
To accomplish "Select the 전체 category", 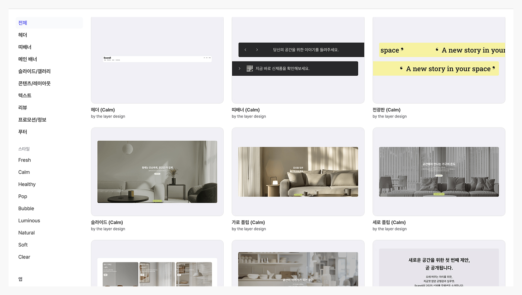I will (49, 23).
